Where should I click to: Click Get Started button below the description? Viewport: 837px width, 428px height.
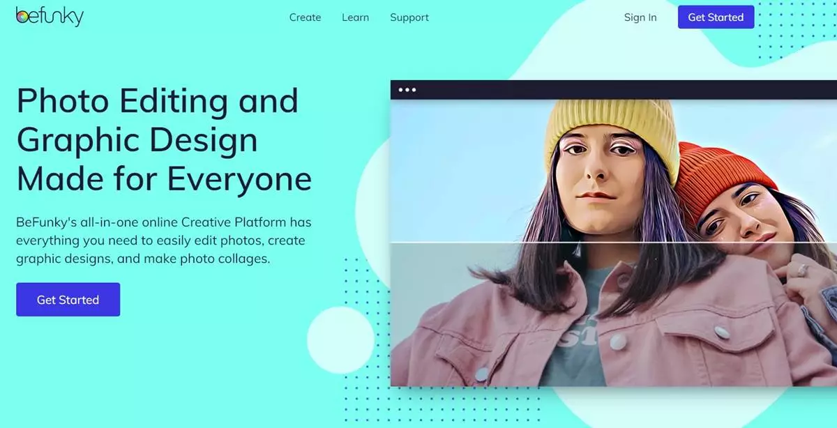click(x=68, y=300)
